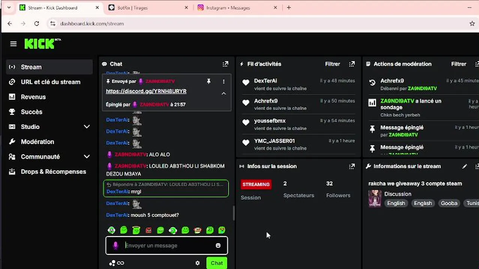Screen dimensions: 479x269
Task: Open the hamburger menu beside the Kick logo
Action: click(13, 44)
